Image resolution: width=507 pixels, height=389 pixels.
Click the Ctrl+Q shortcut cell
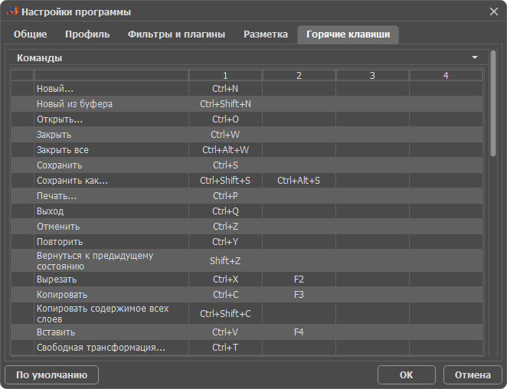(225, 211)
